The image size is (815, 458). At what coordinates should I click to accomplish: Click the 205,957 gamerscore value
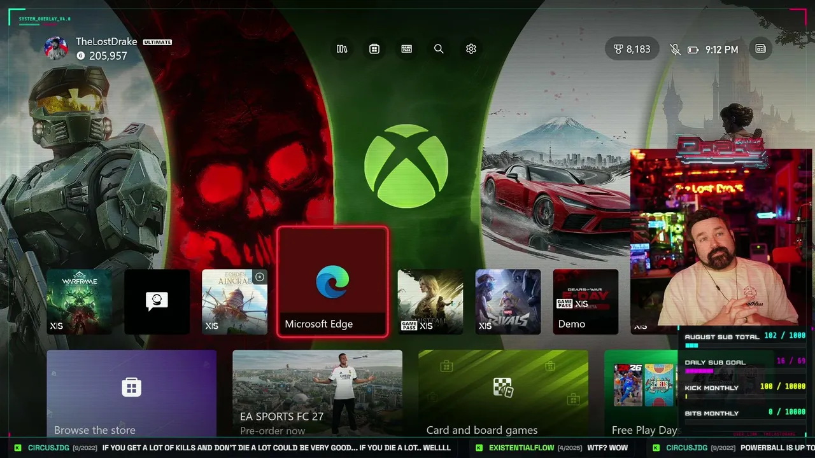pos(108,56)
